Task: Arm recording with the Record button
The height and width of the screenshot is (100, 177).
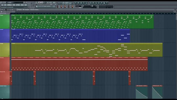Action: [45, 2]
